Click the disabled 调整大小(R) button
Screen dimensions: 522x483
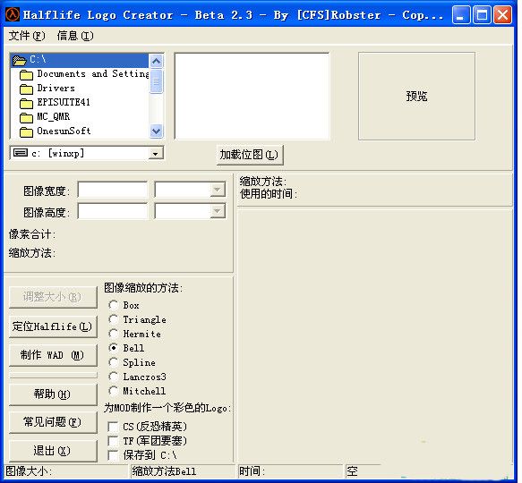[53, 296]
